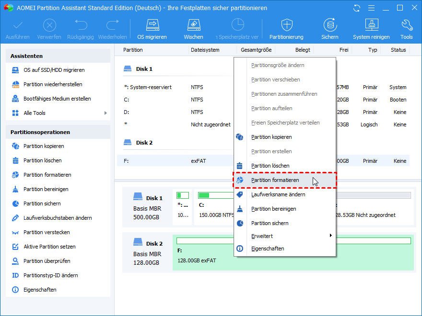Select Disk 1 Basis MBR 500.00GB label
The height and width of the screenshot is (316, 422).
click(148, 207)
